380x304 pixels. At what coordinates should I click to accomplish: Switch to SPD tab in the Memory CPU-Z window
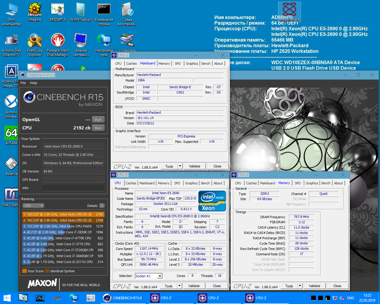(298, 183)
